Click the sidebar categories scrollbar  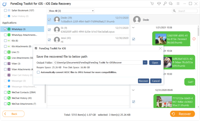45,94
